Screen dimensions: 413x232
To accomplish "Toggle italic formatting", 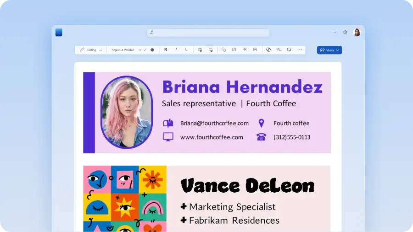I will (176, 50).
